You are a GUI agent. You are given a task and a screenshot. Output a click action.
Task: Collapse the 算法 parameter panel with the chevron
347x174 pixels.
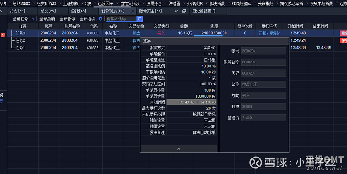click(x=179, y=149)
